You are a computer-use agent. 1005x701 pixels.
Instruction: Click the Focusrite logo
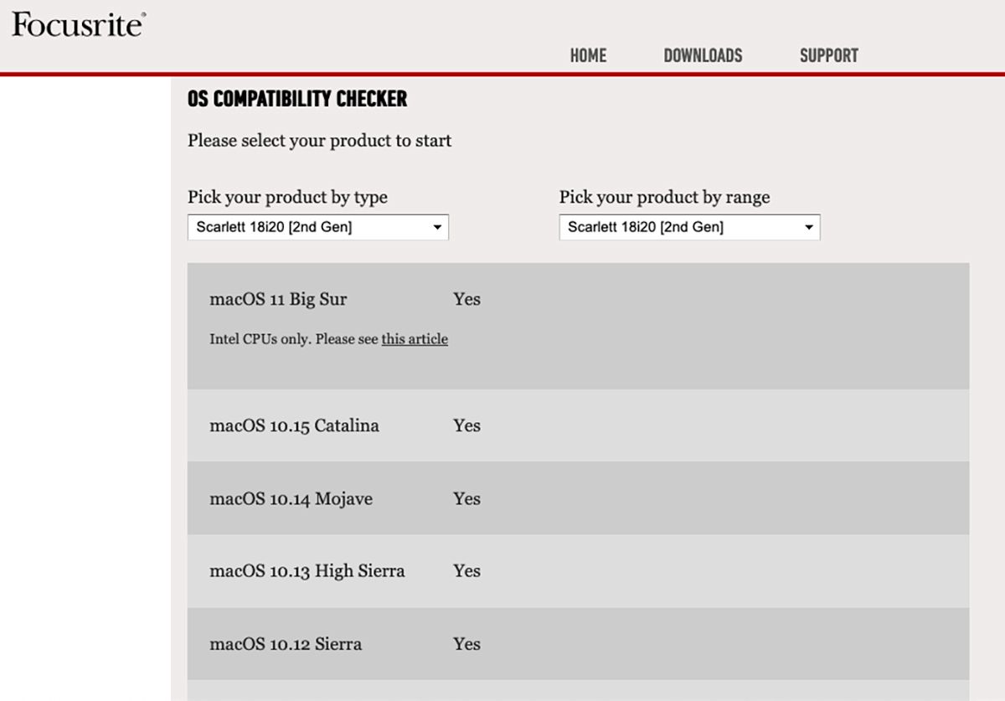coord(78,24)
